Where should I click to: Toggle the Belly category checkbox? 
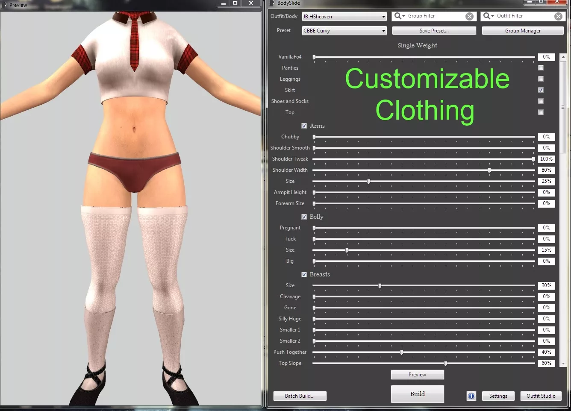304,217
